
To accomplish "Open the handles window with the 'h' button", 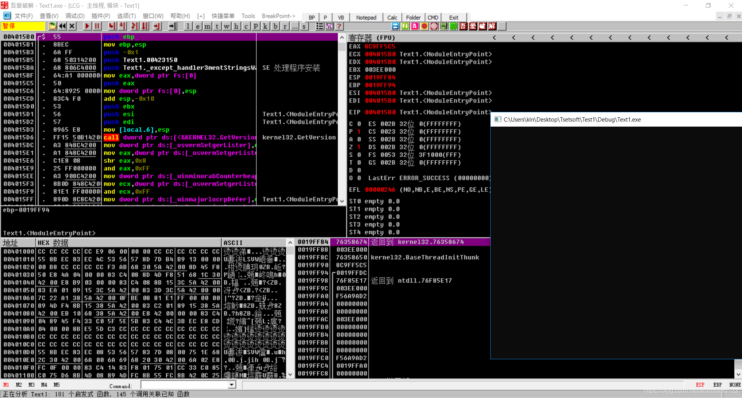I will 236,26.
